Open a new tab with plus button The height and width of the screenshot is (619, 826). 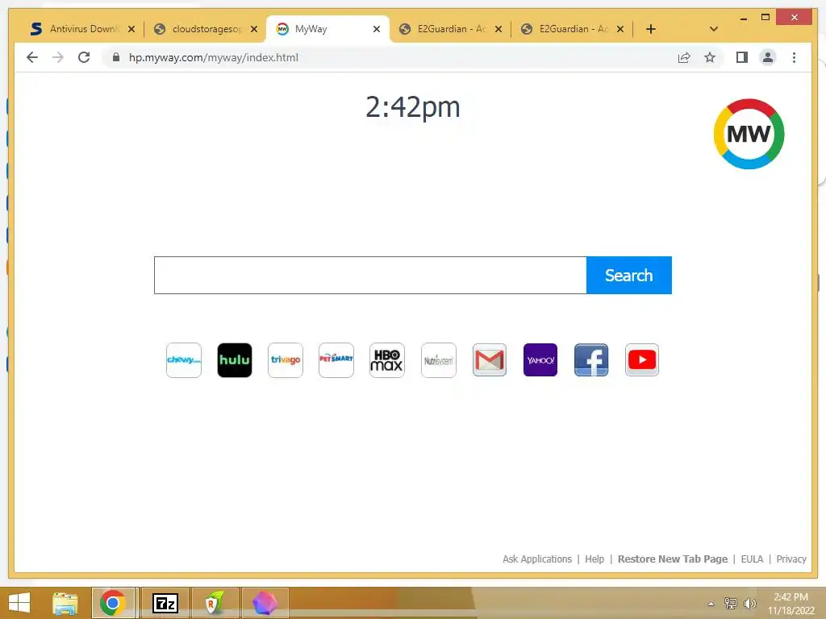click(651, 29)
